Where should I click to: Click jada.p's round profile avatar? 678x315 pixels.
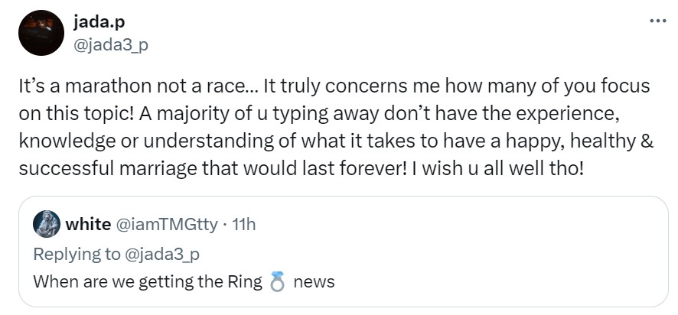pos(40,33)
